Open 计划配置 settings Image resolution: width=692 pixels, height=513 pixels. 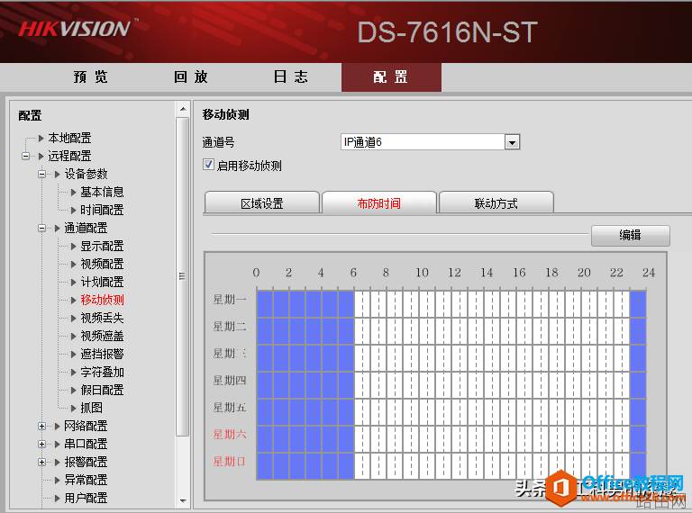102,282
